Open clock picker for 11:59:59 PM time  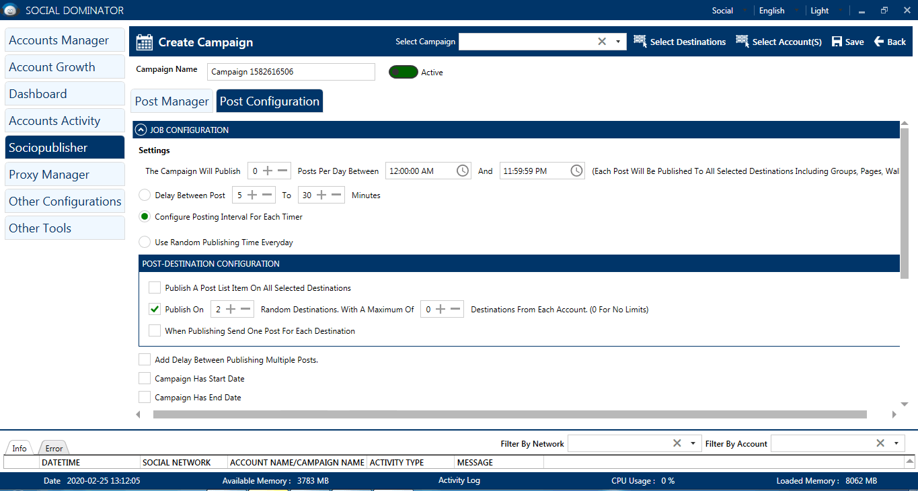point(577,171)
